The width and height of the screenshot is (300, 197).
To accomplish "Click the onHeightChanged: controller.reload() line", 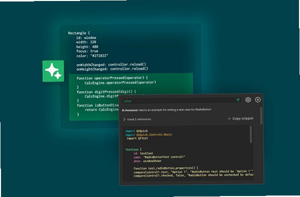I will click(x=112, y=69).
